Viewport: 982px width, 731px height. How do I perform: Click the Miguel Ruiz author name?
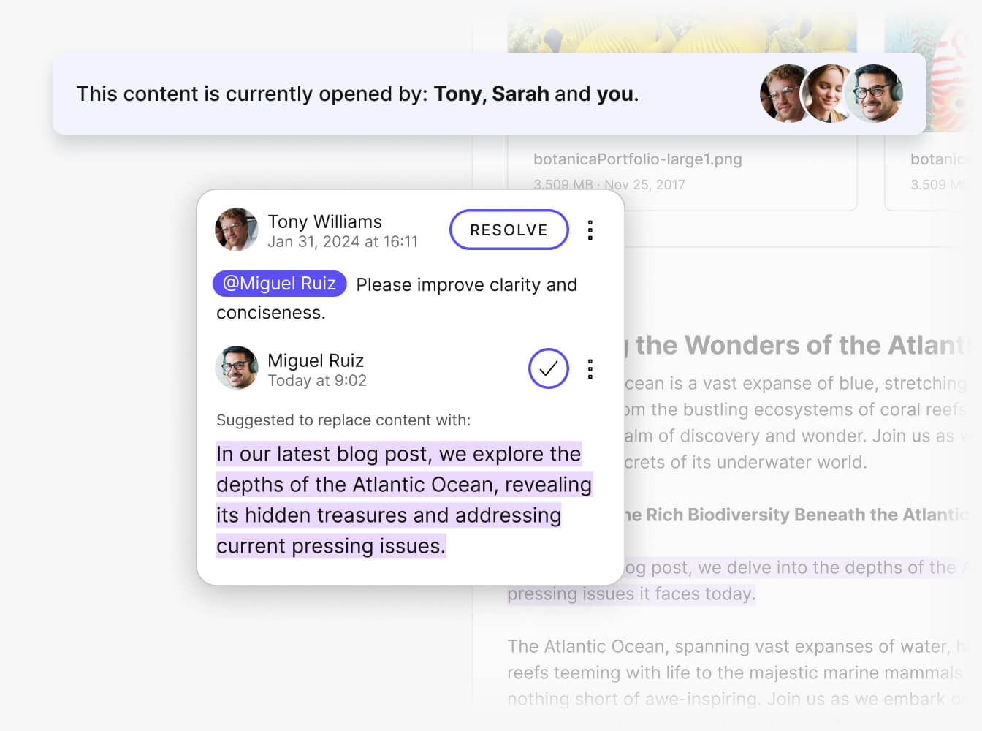tap(316, 360)
